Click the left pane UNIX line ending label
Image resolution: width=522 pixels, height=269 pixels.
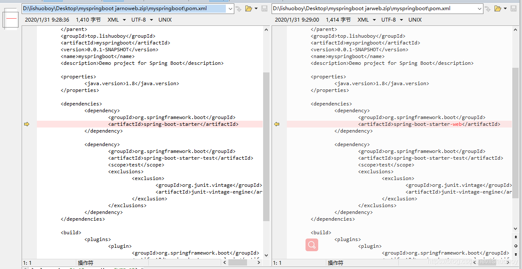pos(165,20)
